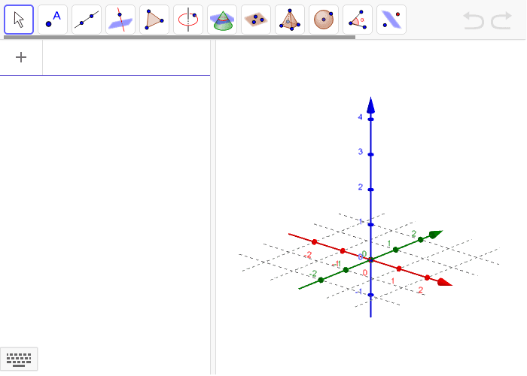This screenshot has height=376, width=527.
Task: Choose the Line through two points tool
Action: coord(87,20)
